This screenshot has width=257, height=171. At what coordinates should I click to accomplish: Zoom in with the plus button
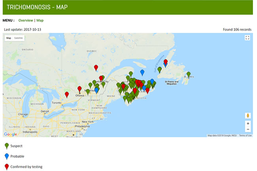[x=248, y=123]
